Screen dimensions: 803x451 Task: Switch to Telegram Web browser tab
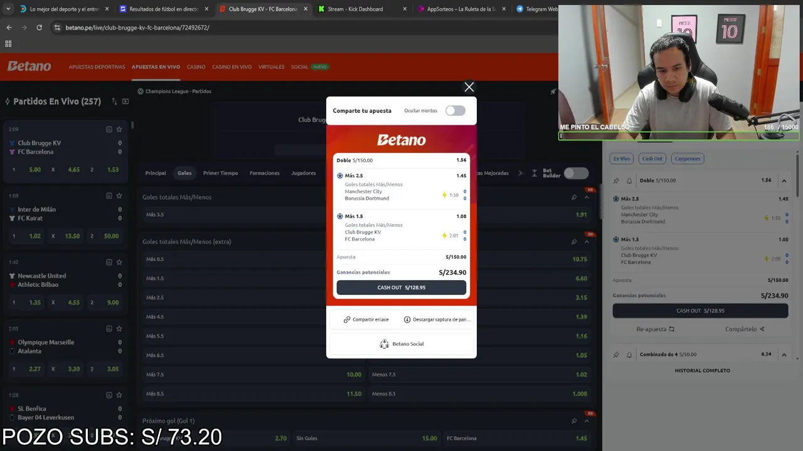(536, 9)
